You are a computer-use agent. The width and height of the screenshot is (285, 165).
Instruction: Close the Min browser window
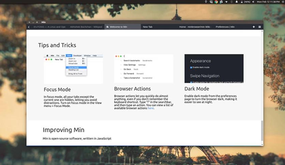[29, 22]
